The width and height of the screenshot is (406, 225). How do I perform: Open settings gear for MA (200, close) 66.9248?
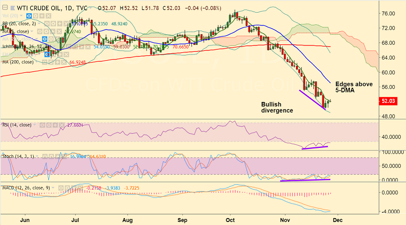pos(51,62)
